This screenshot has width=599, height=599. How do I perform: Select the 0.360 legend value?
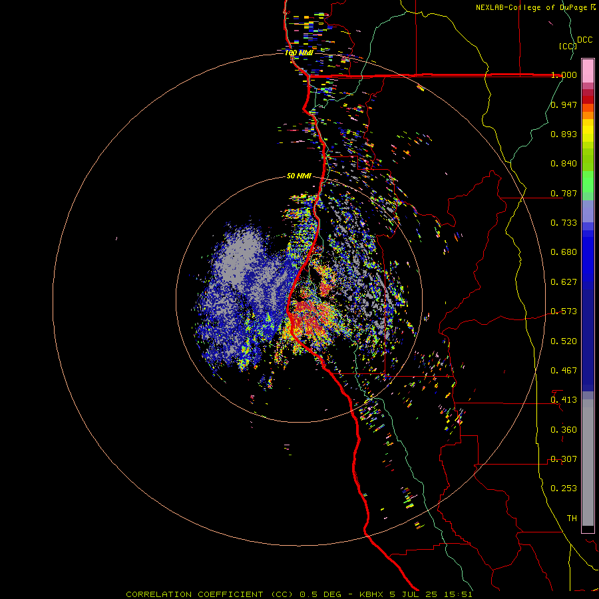pos(564,430)
